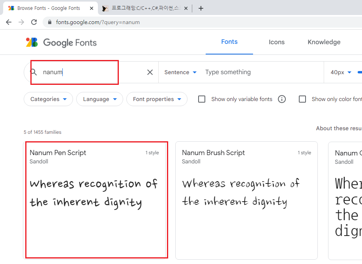Open the Icons navigation tab

[x=277, y=42]
